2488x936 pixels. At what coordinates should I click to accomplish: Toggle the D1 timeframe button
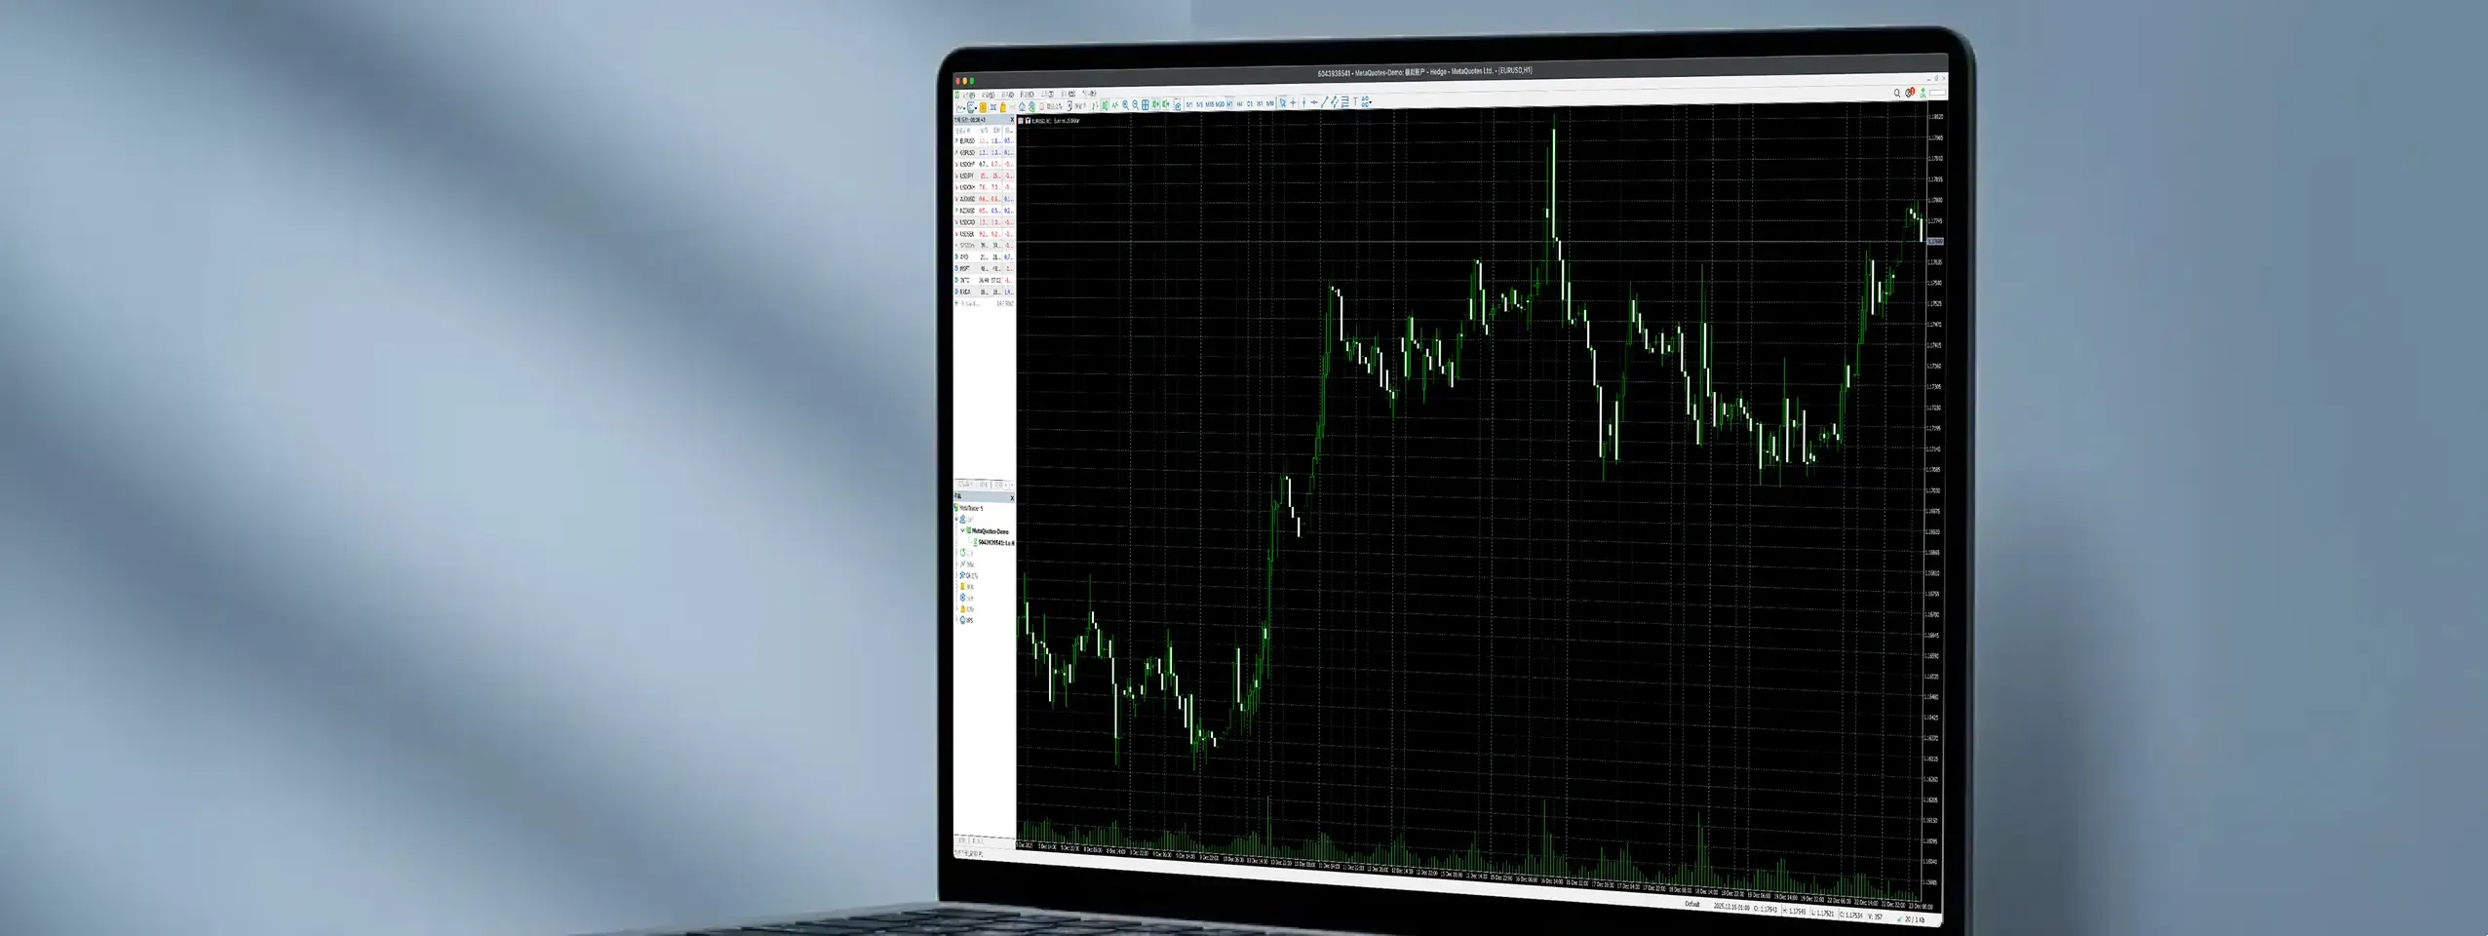pos(1250,103)
